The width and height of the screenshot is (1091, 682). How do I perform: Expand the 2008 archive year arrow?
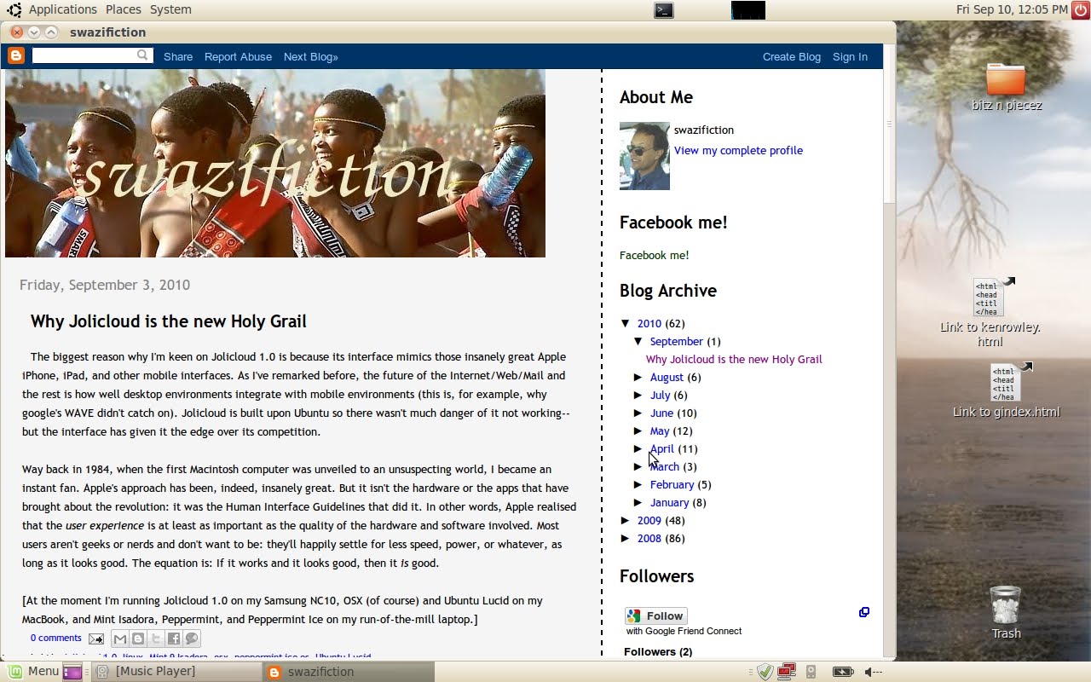pyautogui.click(x=626, y=538)
